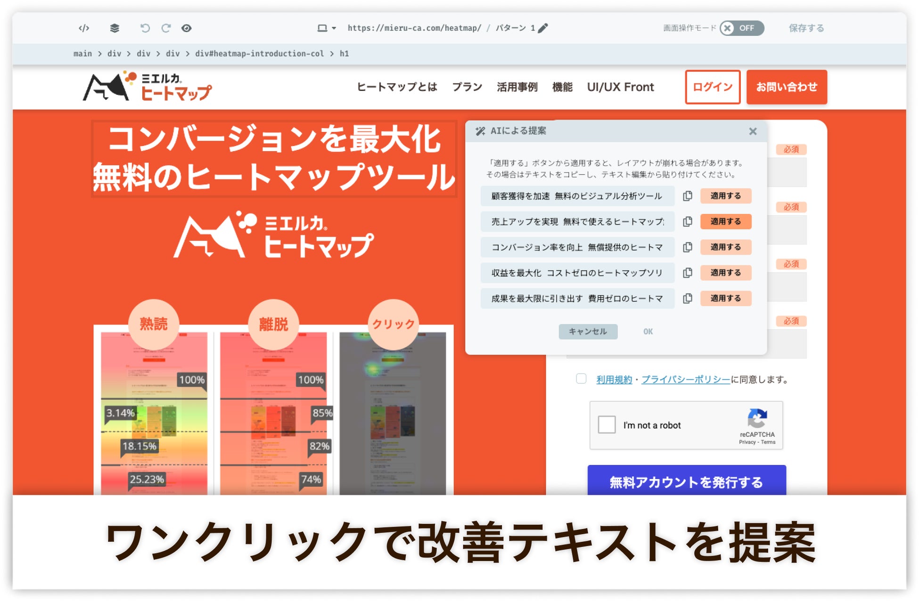
Task: Click the layers stack icon
Action: click(115, 28)
